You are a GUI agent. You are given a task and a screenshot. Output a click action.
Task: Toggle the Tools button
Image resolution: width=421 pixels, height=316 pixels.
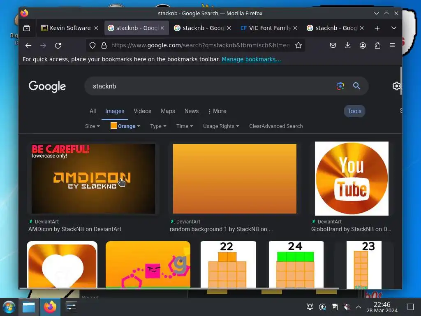coord(354,111)
